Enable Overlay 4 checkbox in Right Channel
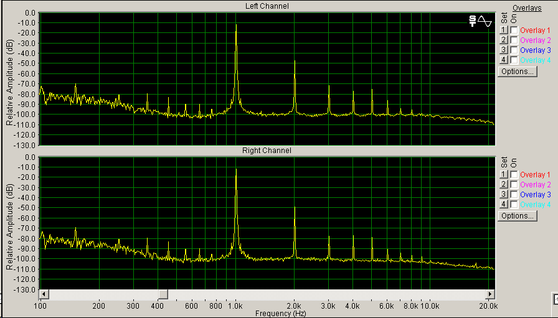The height and width of the screenshot is (318, 558). point(514,205)
